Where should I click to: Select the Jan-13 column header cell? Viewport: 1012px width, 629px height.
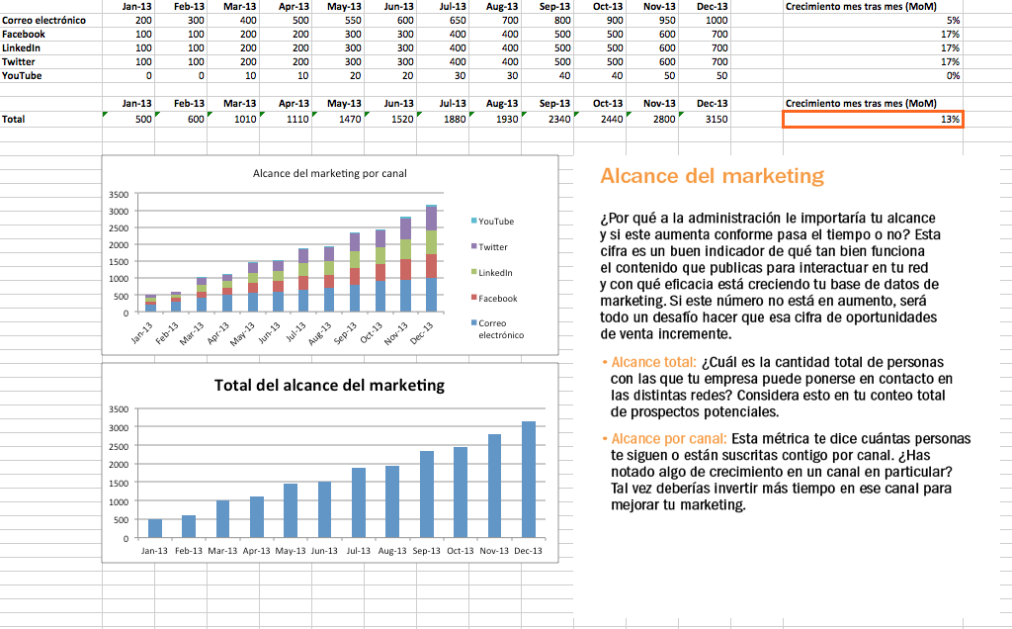[x=132, y=6]
